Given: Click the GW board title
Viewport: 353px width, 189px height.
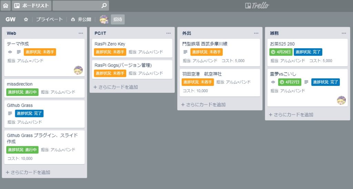Looking at the screenshot, I should tap(10, 19).
